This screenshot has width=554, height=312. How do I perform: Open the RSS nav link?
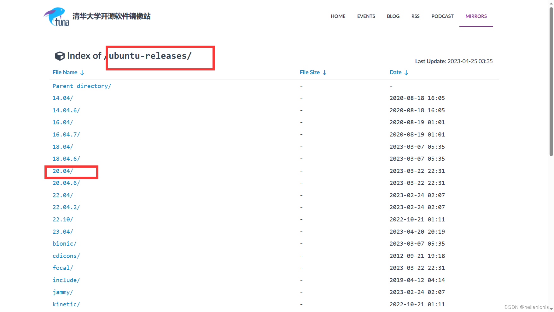click(415, 16)
